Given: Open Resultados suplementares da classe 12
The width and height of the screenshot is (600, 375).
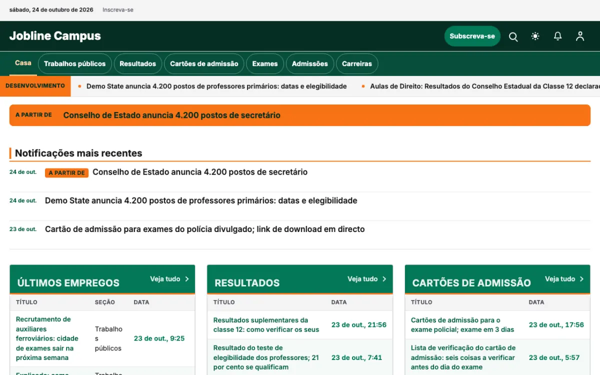Looking at the screenshot, I should (x=266, y=324).
